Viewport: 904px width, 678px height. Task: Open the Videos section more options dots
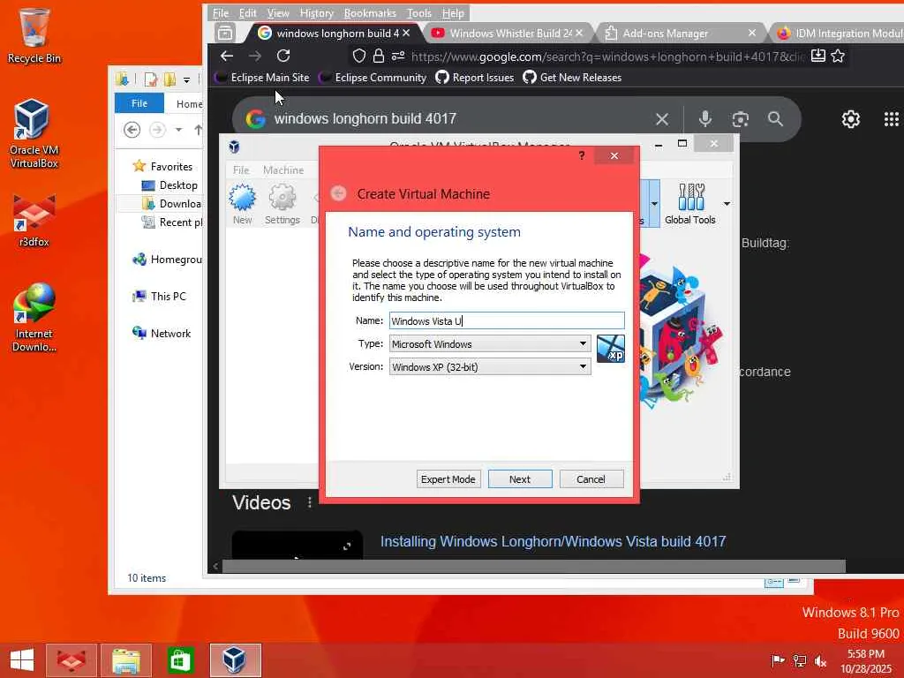pos(310,502)
